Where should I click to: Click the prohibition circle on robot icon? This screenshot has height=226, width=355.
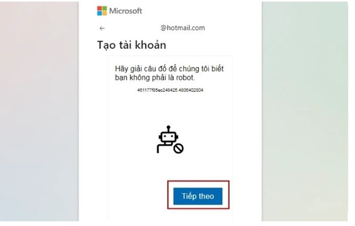click(x=178, y=148)
